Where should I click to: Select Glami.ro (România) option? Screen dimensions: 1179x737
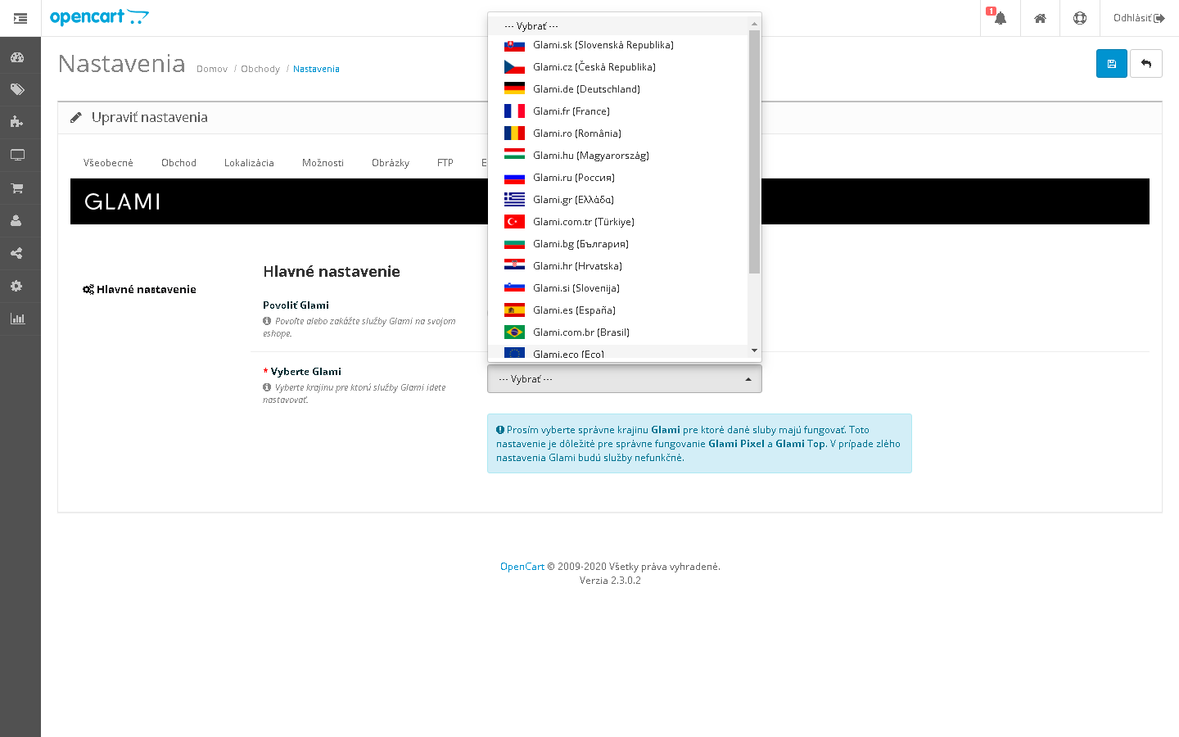pos(618,133)
